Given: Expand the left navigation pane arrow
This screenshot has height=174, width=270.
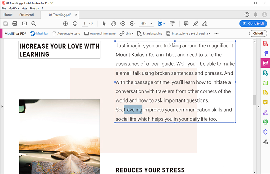Looking at the screenshot, I should [x=2, y=106].
